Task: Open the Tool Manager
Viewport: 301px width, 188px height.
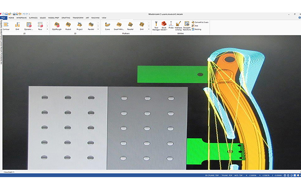Action: click(156, 26)
